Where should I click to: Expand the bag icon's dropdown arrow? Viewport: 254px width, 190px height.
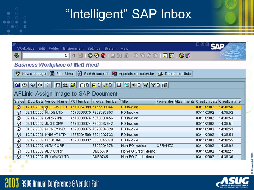point(88,85)
